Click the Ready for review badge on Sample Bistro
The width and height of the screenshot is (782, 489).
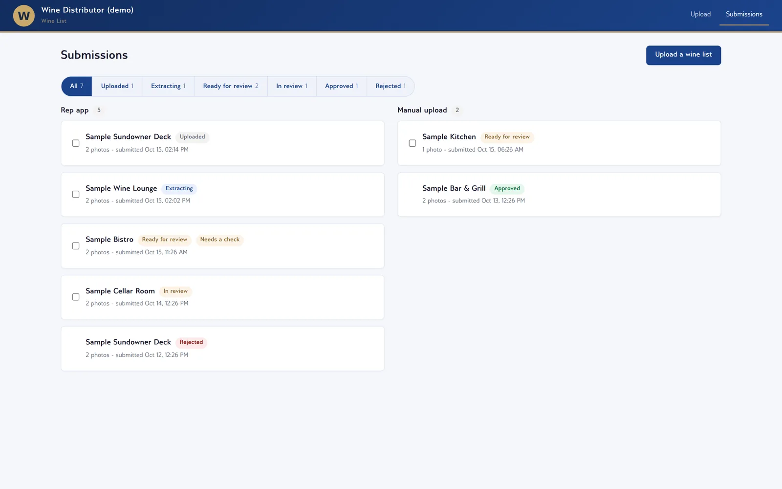tap(165, 240)
